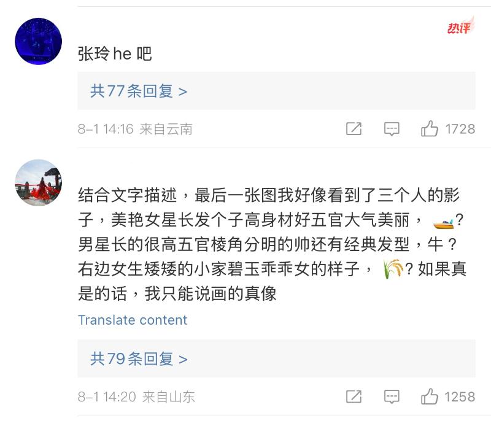Viewport: 491px width, 426px height.
Task: Open the red dress avatar's profile
Action: pyautogui.click(x=38, y=182)
